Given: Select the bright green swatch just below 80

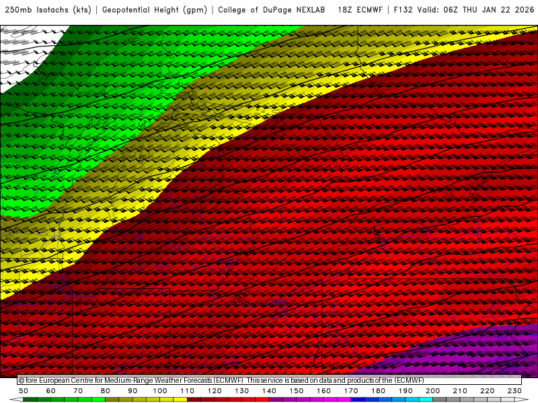Looking at the screenshot, I should coord(98,399).
